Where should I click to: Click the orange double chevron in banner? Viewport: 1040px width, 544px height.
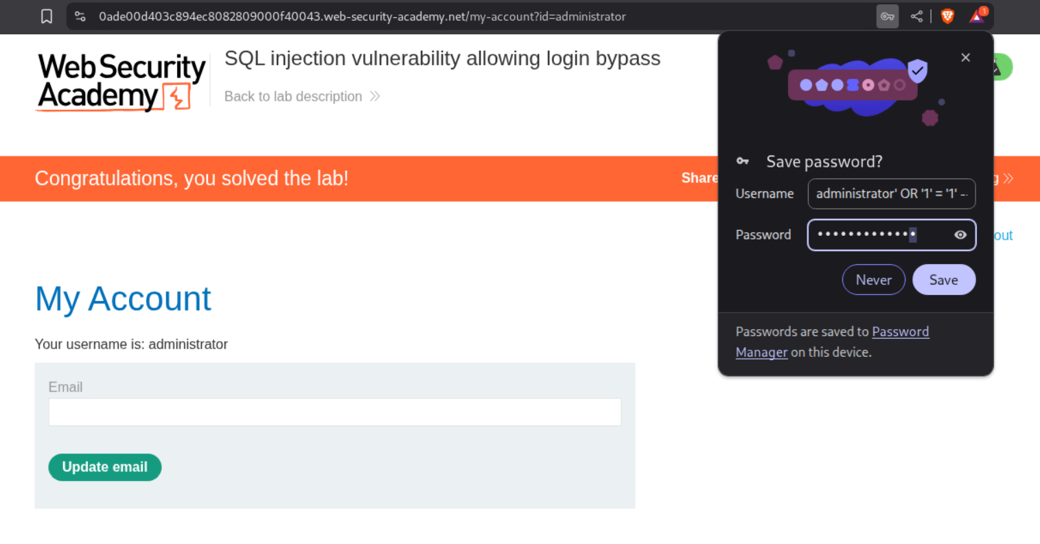[x=1008, y=179]
